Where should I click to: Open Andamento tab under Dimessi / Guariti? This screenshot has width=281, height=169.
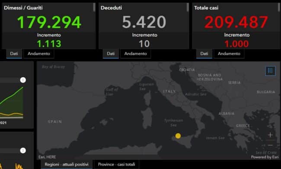click(x=39, y=53)
